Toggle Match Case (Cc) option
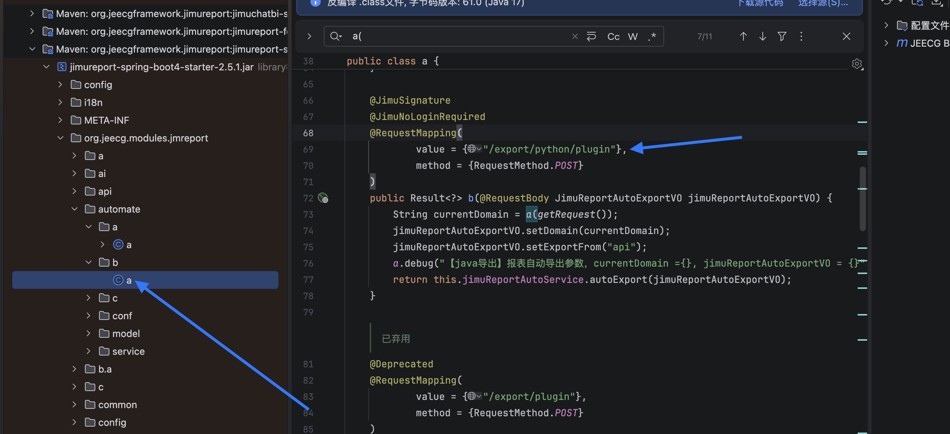 tap(613, 36)
